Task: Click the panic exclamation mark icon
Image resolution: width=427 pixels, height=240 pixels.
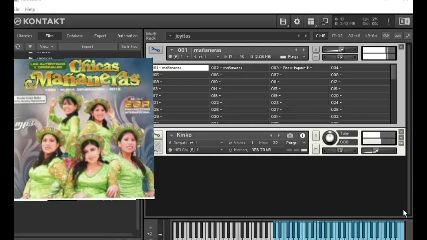Action: [x=388, y=22]
